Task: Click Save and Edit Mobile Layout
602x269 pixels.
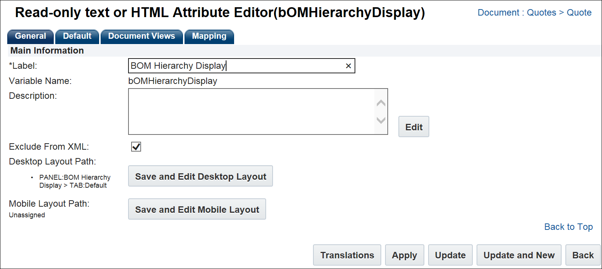Action: [197, 209]
